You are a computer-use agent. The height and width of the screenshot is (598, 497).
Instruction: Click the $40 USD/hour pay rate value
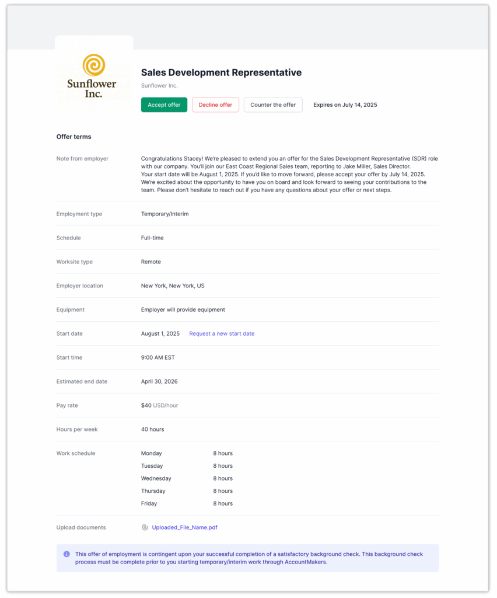point(160,405)
